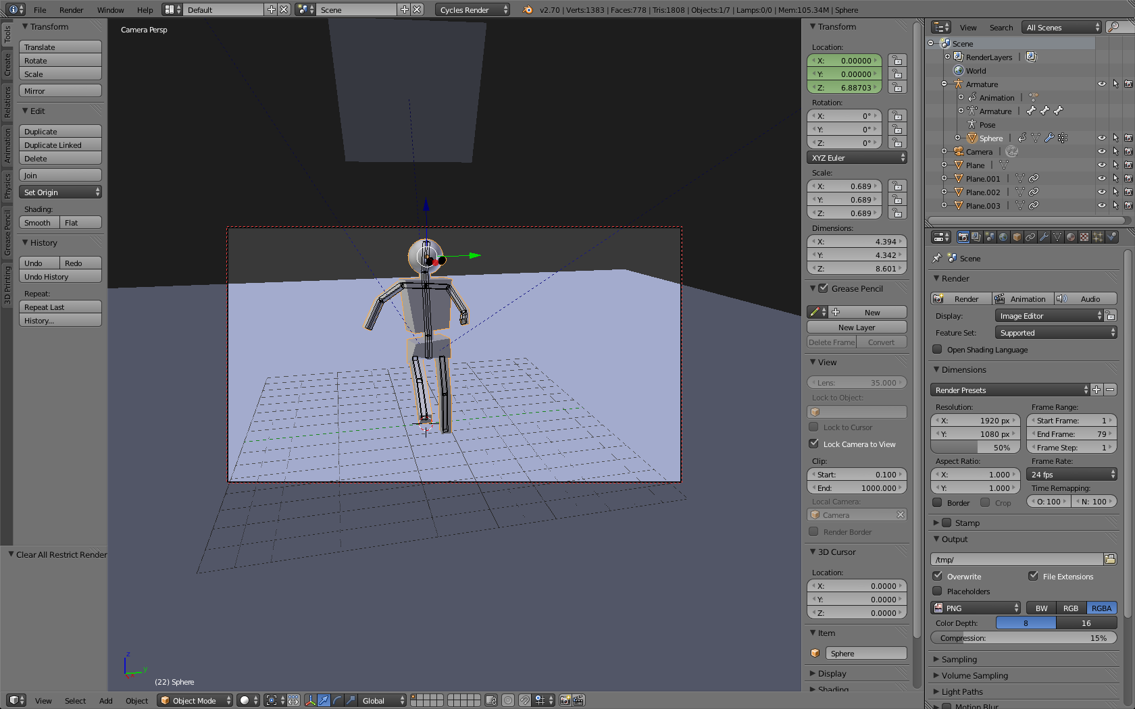The image size is (1135, 709).
Task: Hide the Camera object via eye icon
Action: click(x=1102, y=152)
